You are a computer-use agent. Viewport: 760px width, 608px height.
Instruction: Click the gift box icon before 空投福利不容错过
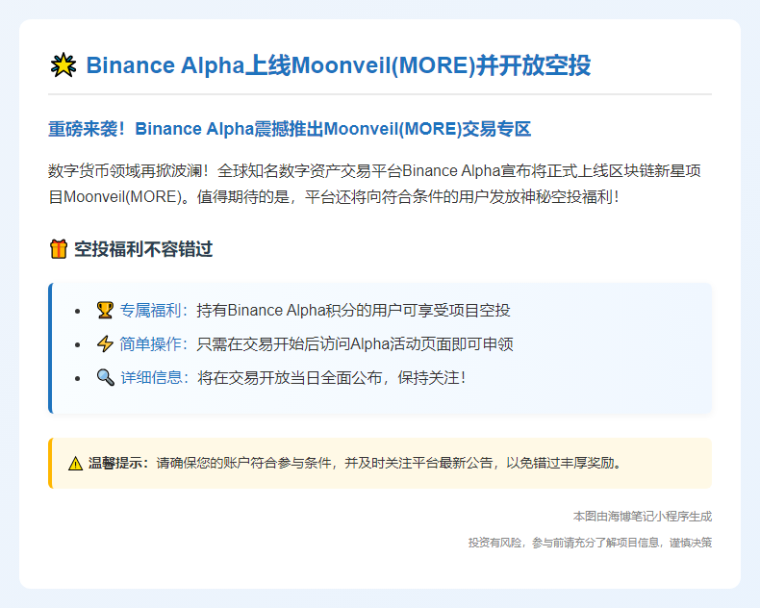click(x=58, y=249)
